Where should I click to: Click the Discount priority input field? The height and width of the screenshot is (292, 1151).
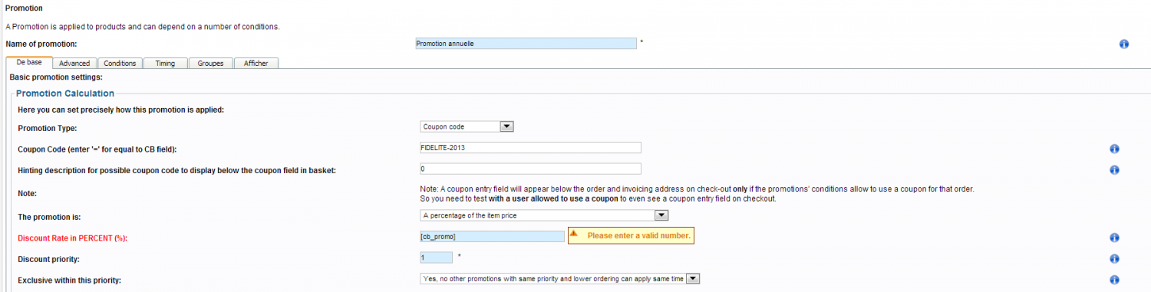pyautogui.click(x=436, y=258)
